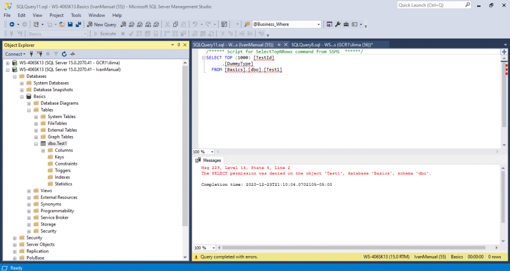Switch to the SQLQuery8.sql tab
510x271 pixels.
point(332,44)
